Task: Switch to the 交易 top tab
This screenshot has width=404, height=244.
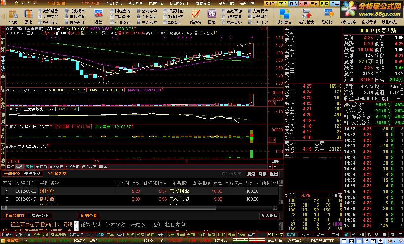Action: pos(283,3)
